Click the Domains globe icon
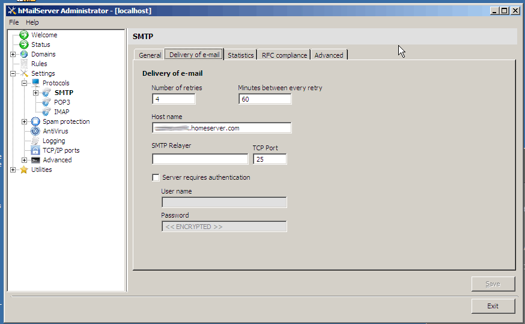525x324 pixels. point(24,54)
